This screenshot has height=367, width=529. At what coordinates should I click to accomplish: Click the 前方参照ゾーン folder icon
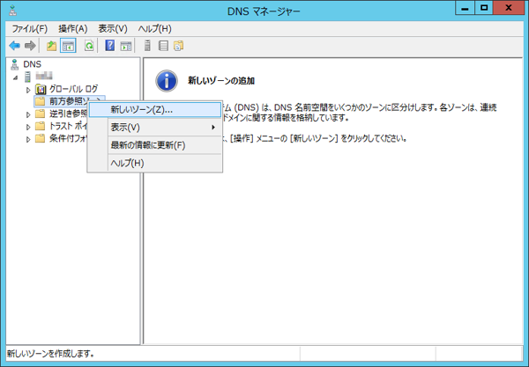click(41, 101)
